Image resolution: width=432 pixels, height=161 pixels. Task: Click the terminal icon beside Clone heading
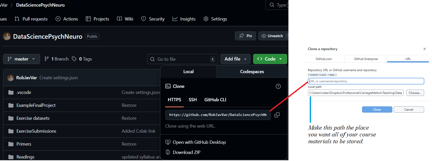pyautogui.click(x=168, y=86)
